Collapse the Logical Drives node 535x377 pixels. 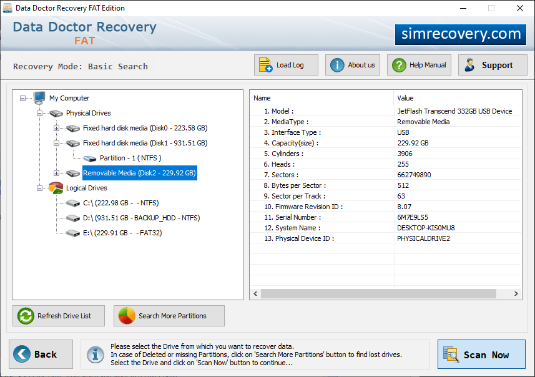point(39,188)
